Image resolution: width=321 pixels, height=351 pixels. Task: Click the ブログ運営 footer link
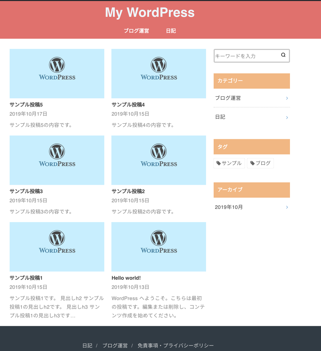pyautogui.click(x=115, y=346)
